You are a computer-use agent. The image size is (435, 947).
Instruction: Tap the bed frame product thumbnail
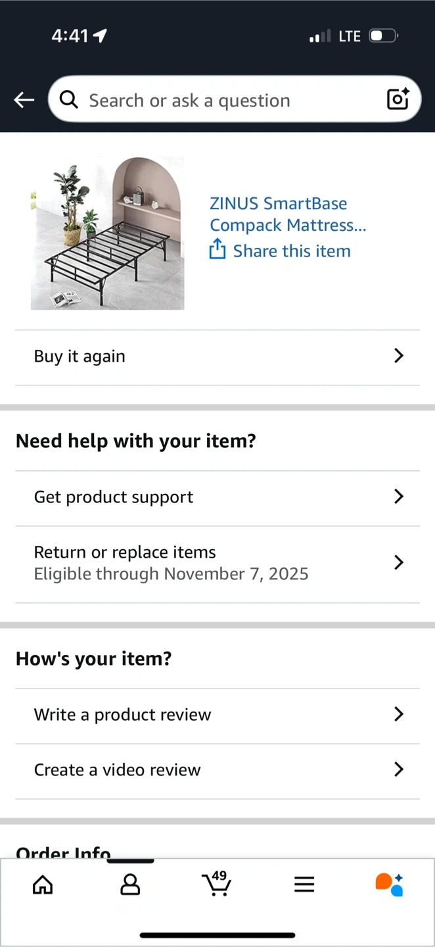click(x=107, y=233)
